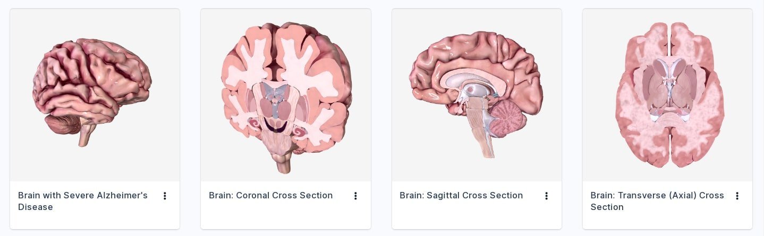
Task: Click the "Brain: Sagittal Cross Section" title
Action: (461, 195)
